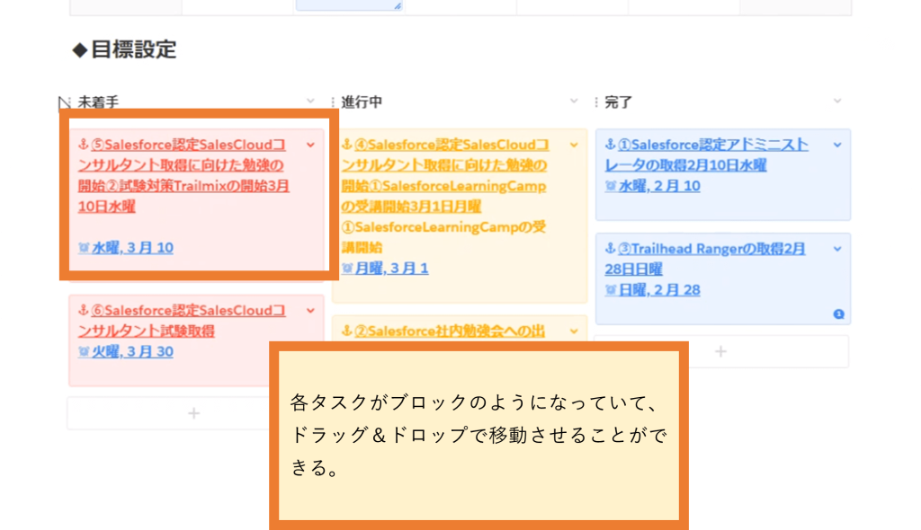The width and height of the screenshot is (921, 530).
Task: Grab the 進行中 column drag handle
Action: tap(333, 102)
